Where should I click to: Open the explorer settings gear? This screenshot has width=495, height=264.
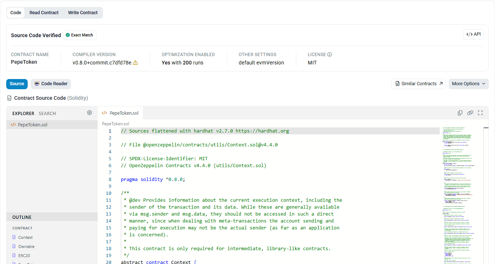point(90,113)
